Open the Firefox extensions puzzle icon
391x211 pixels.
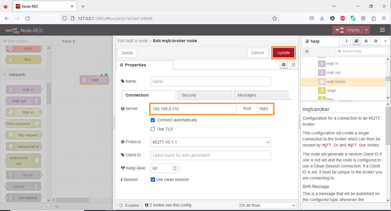(x=374, y=18)
